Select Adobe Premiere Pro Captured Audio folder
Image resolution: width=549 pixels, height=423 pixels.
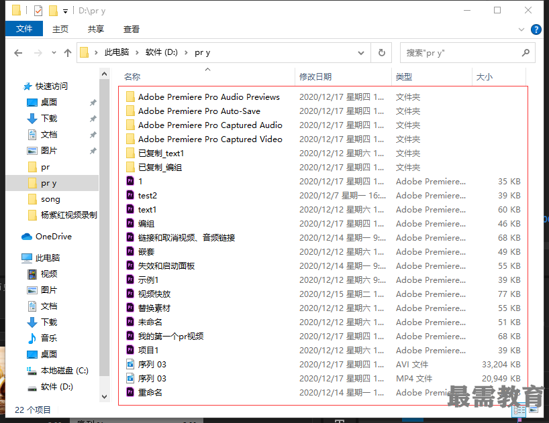tap(210, 125)
